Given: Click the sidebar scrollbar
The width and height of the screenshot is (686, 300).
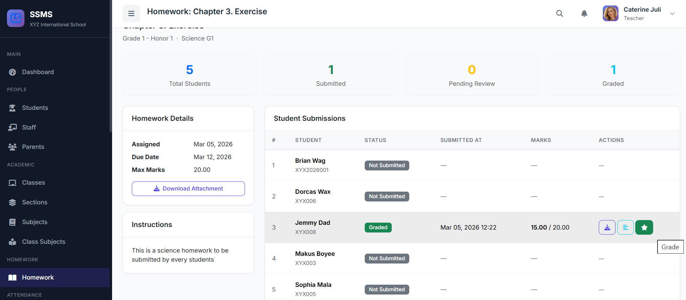Looking at the screenshot, I should [x=111, y=73].
